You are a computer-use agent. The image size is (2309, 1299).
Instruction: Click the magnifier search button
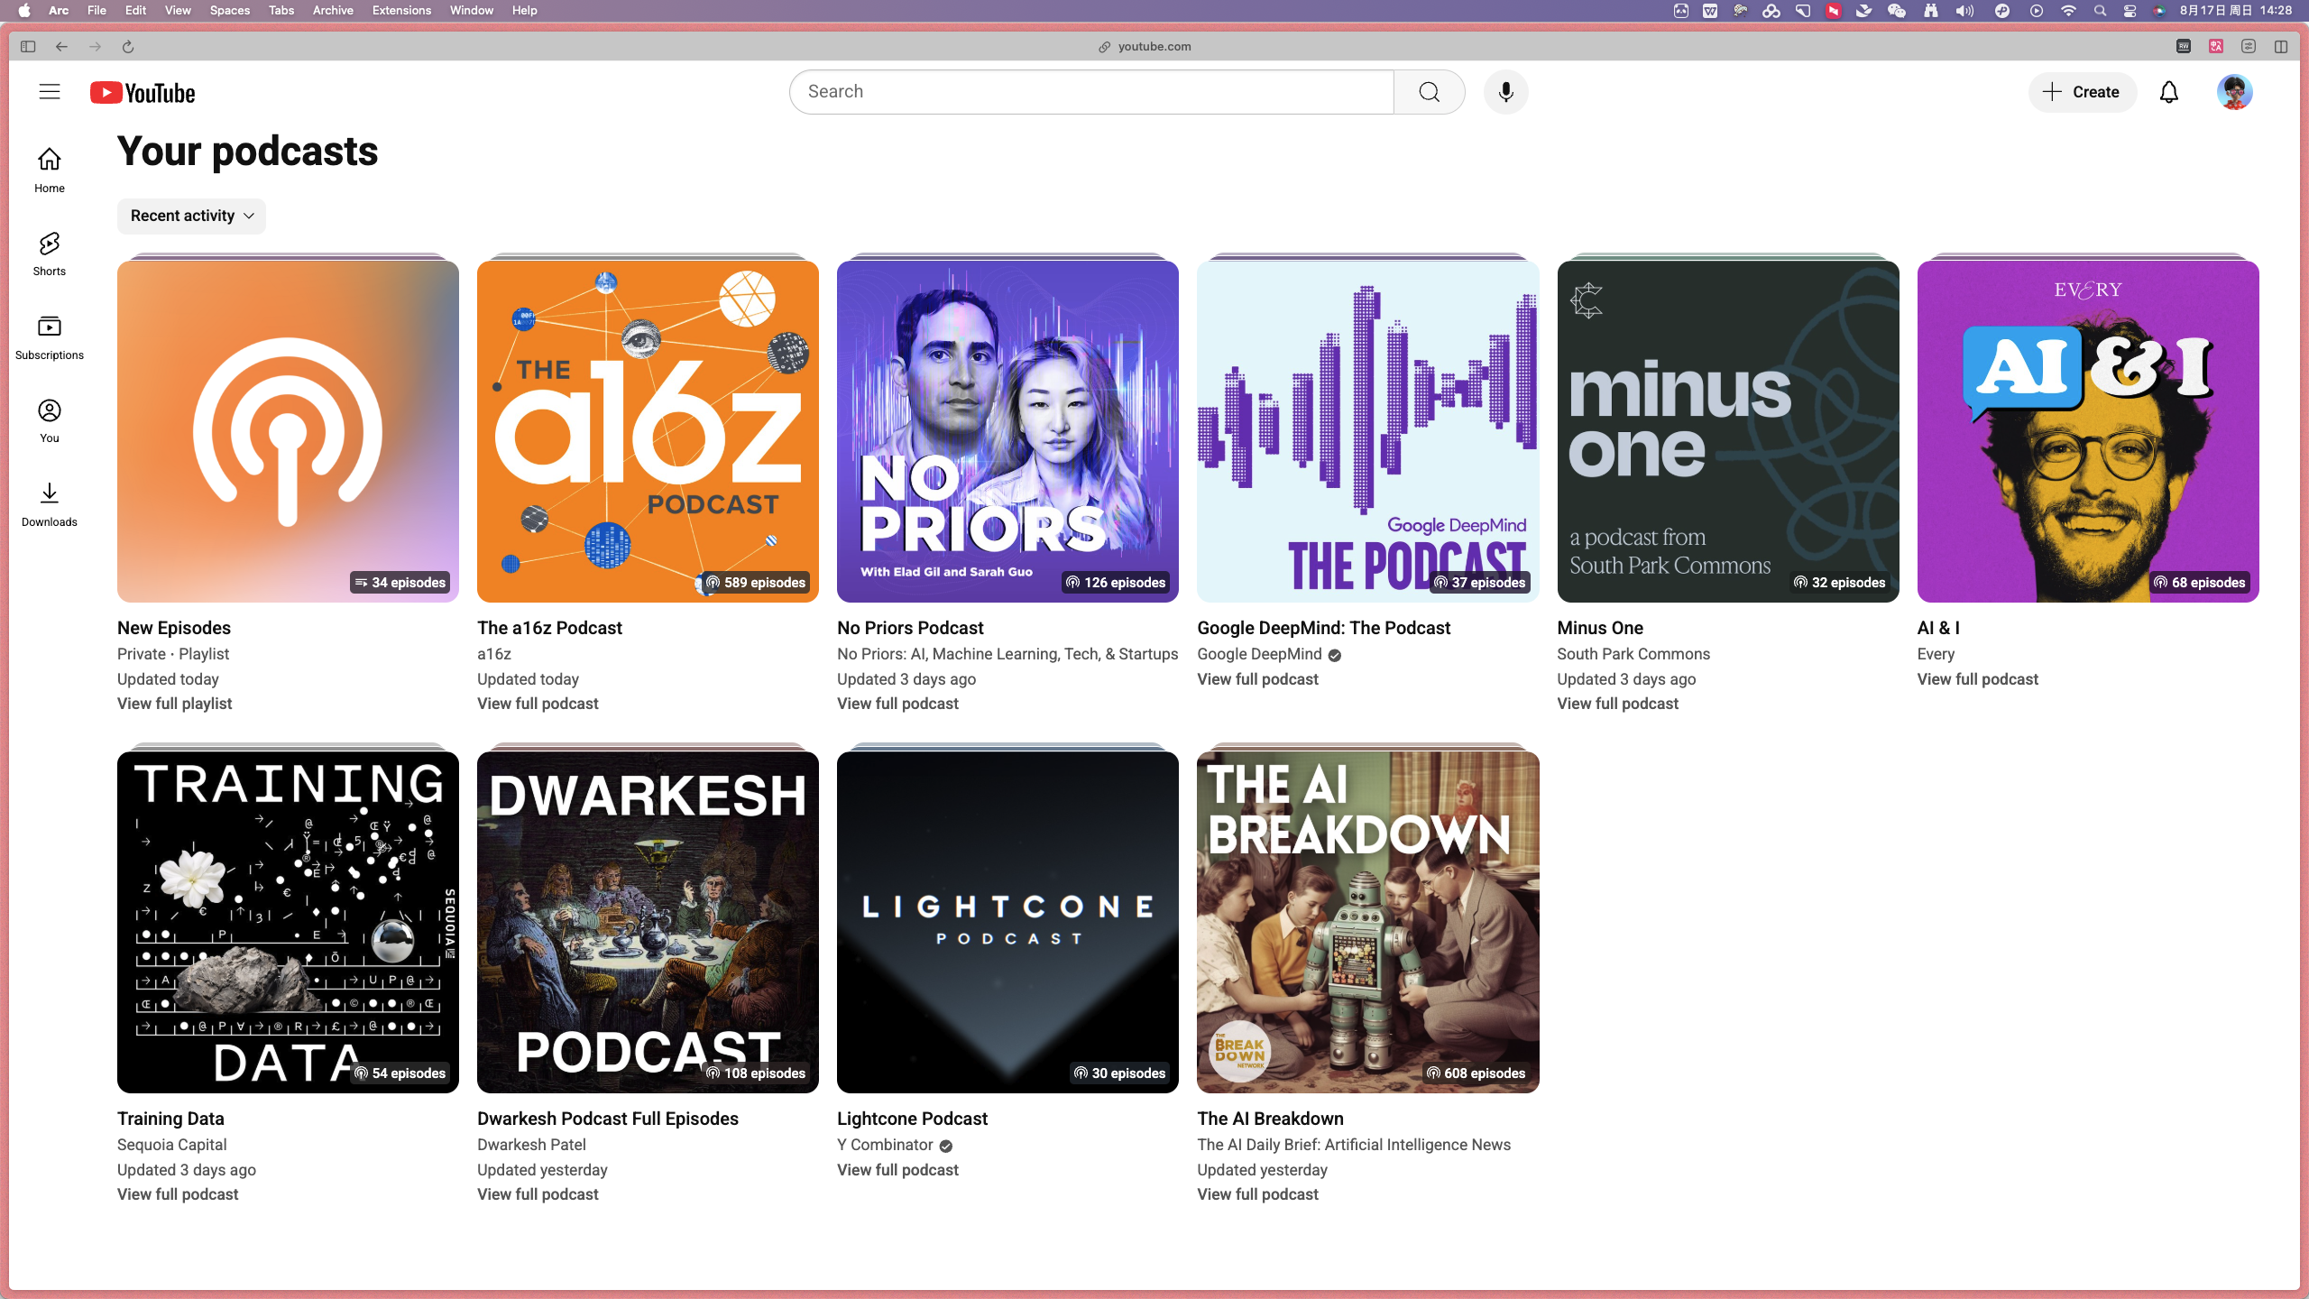pos(1429,92)
